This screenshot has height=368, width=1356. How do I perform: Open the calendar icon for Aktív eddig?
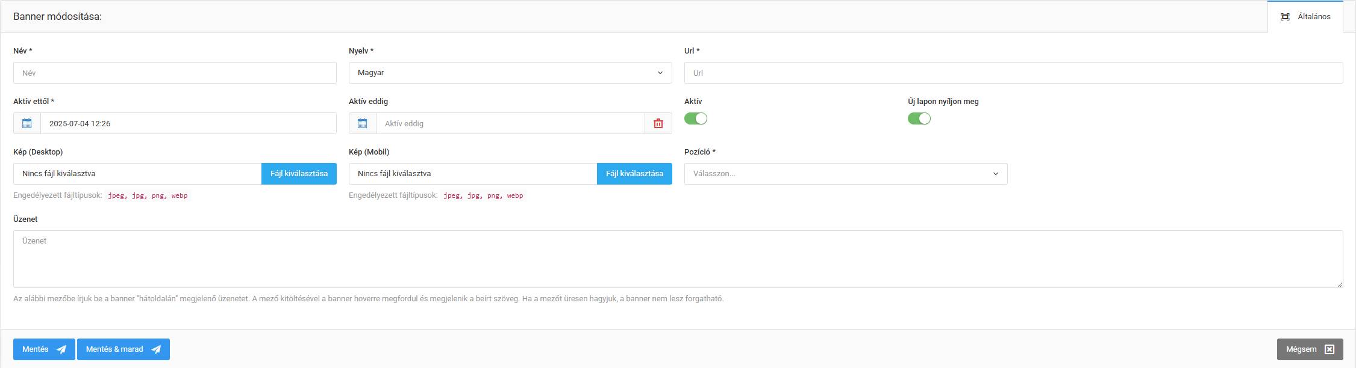coord(363,123)
